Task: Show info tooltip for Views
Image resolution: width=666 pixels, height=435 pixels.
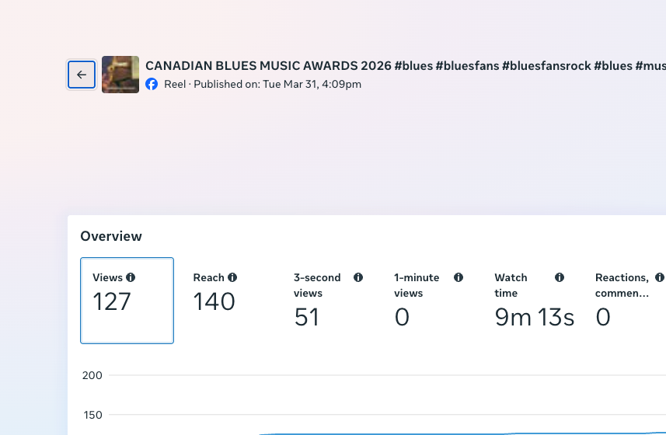Action: click(x=131, y=277)
